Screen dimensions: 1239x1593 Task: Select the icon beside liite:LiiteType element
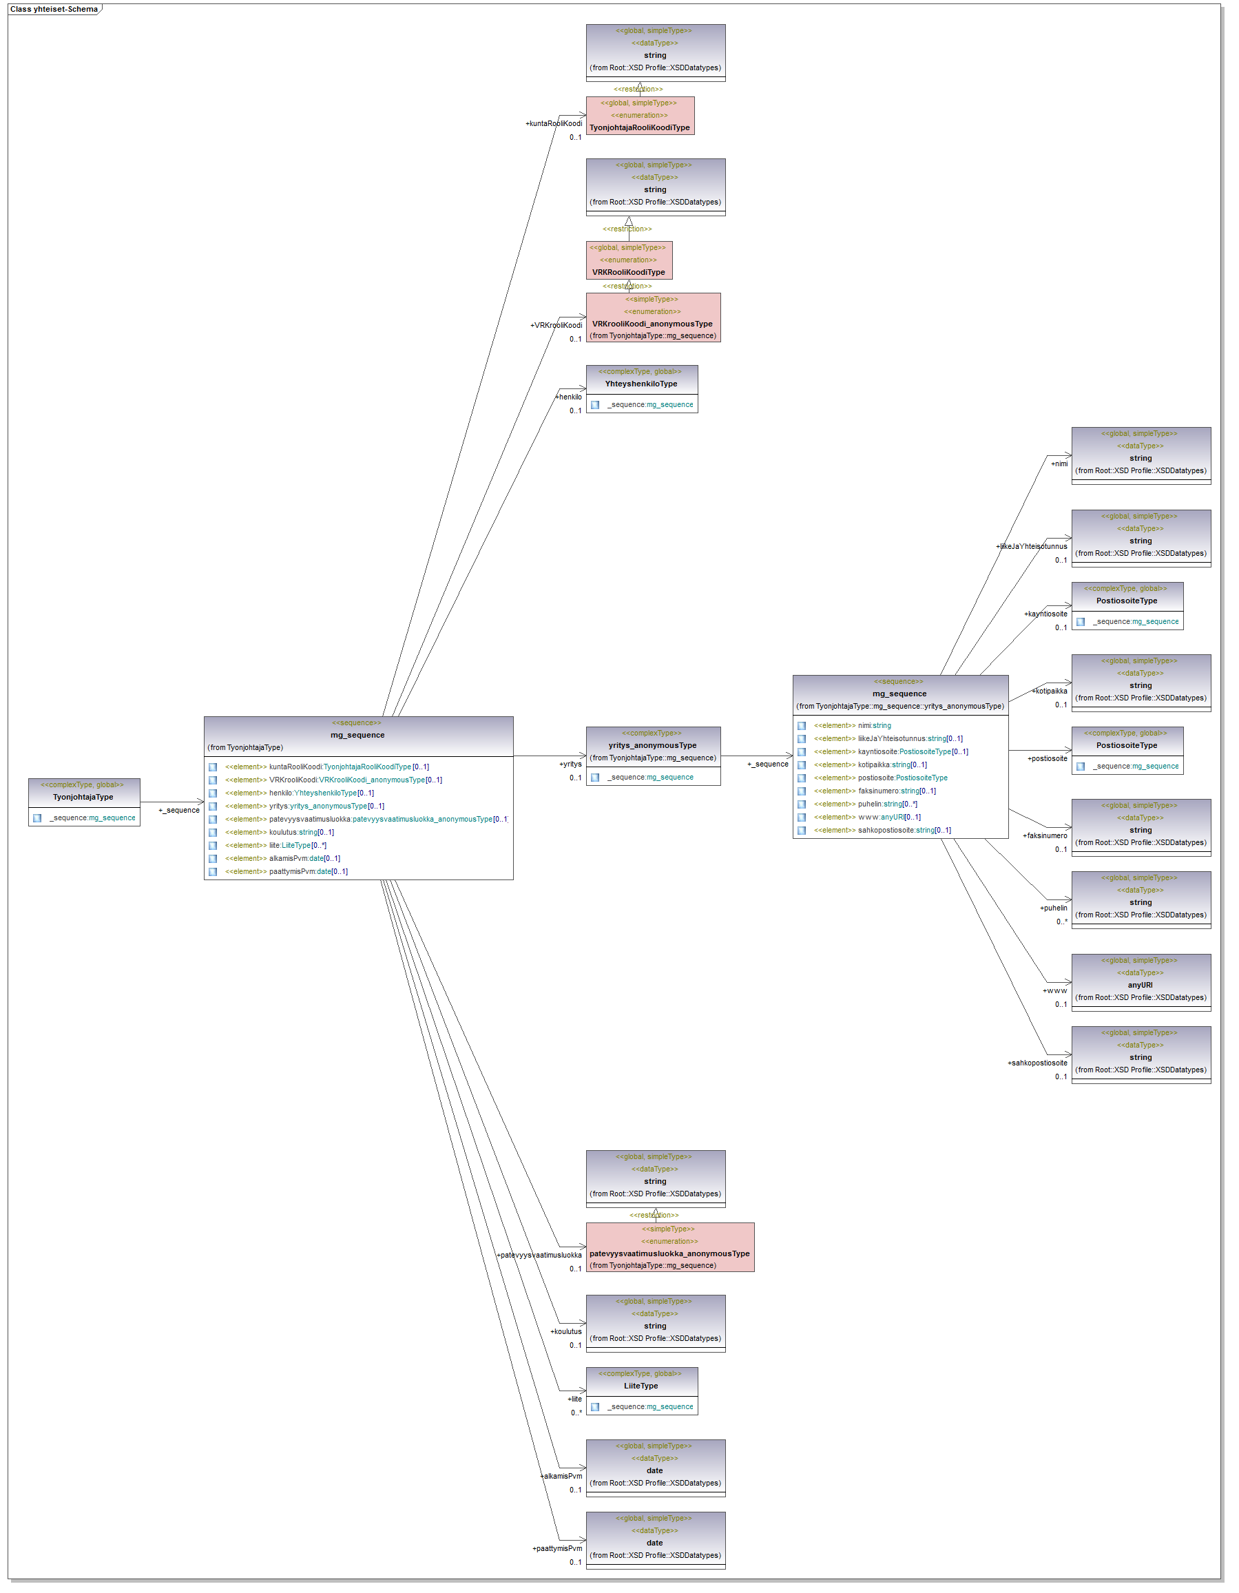pos(213,846)
